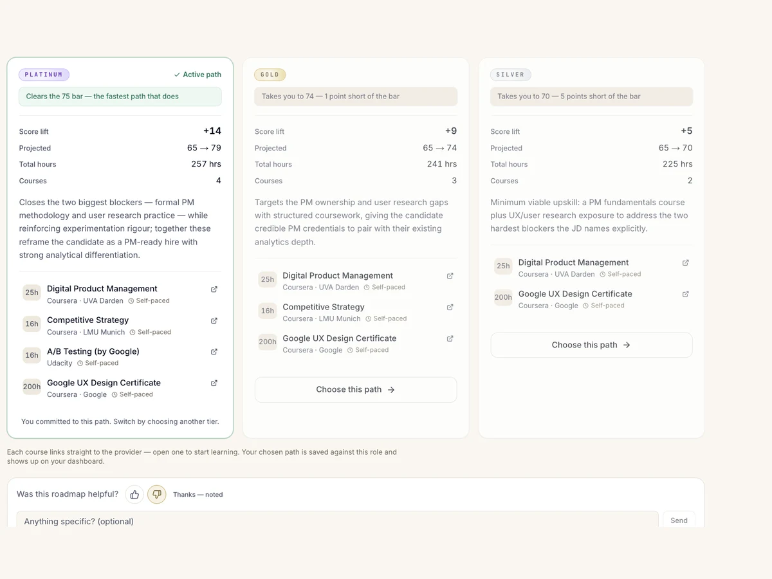772x579 pixels.
Task: Open Gold Google UX Design Certificate title
Action: [x=340, y=338]
